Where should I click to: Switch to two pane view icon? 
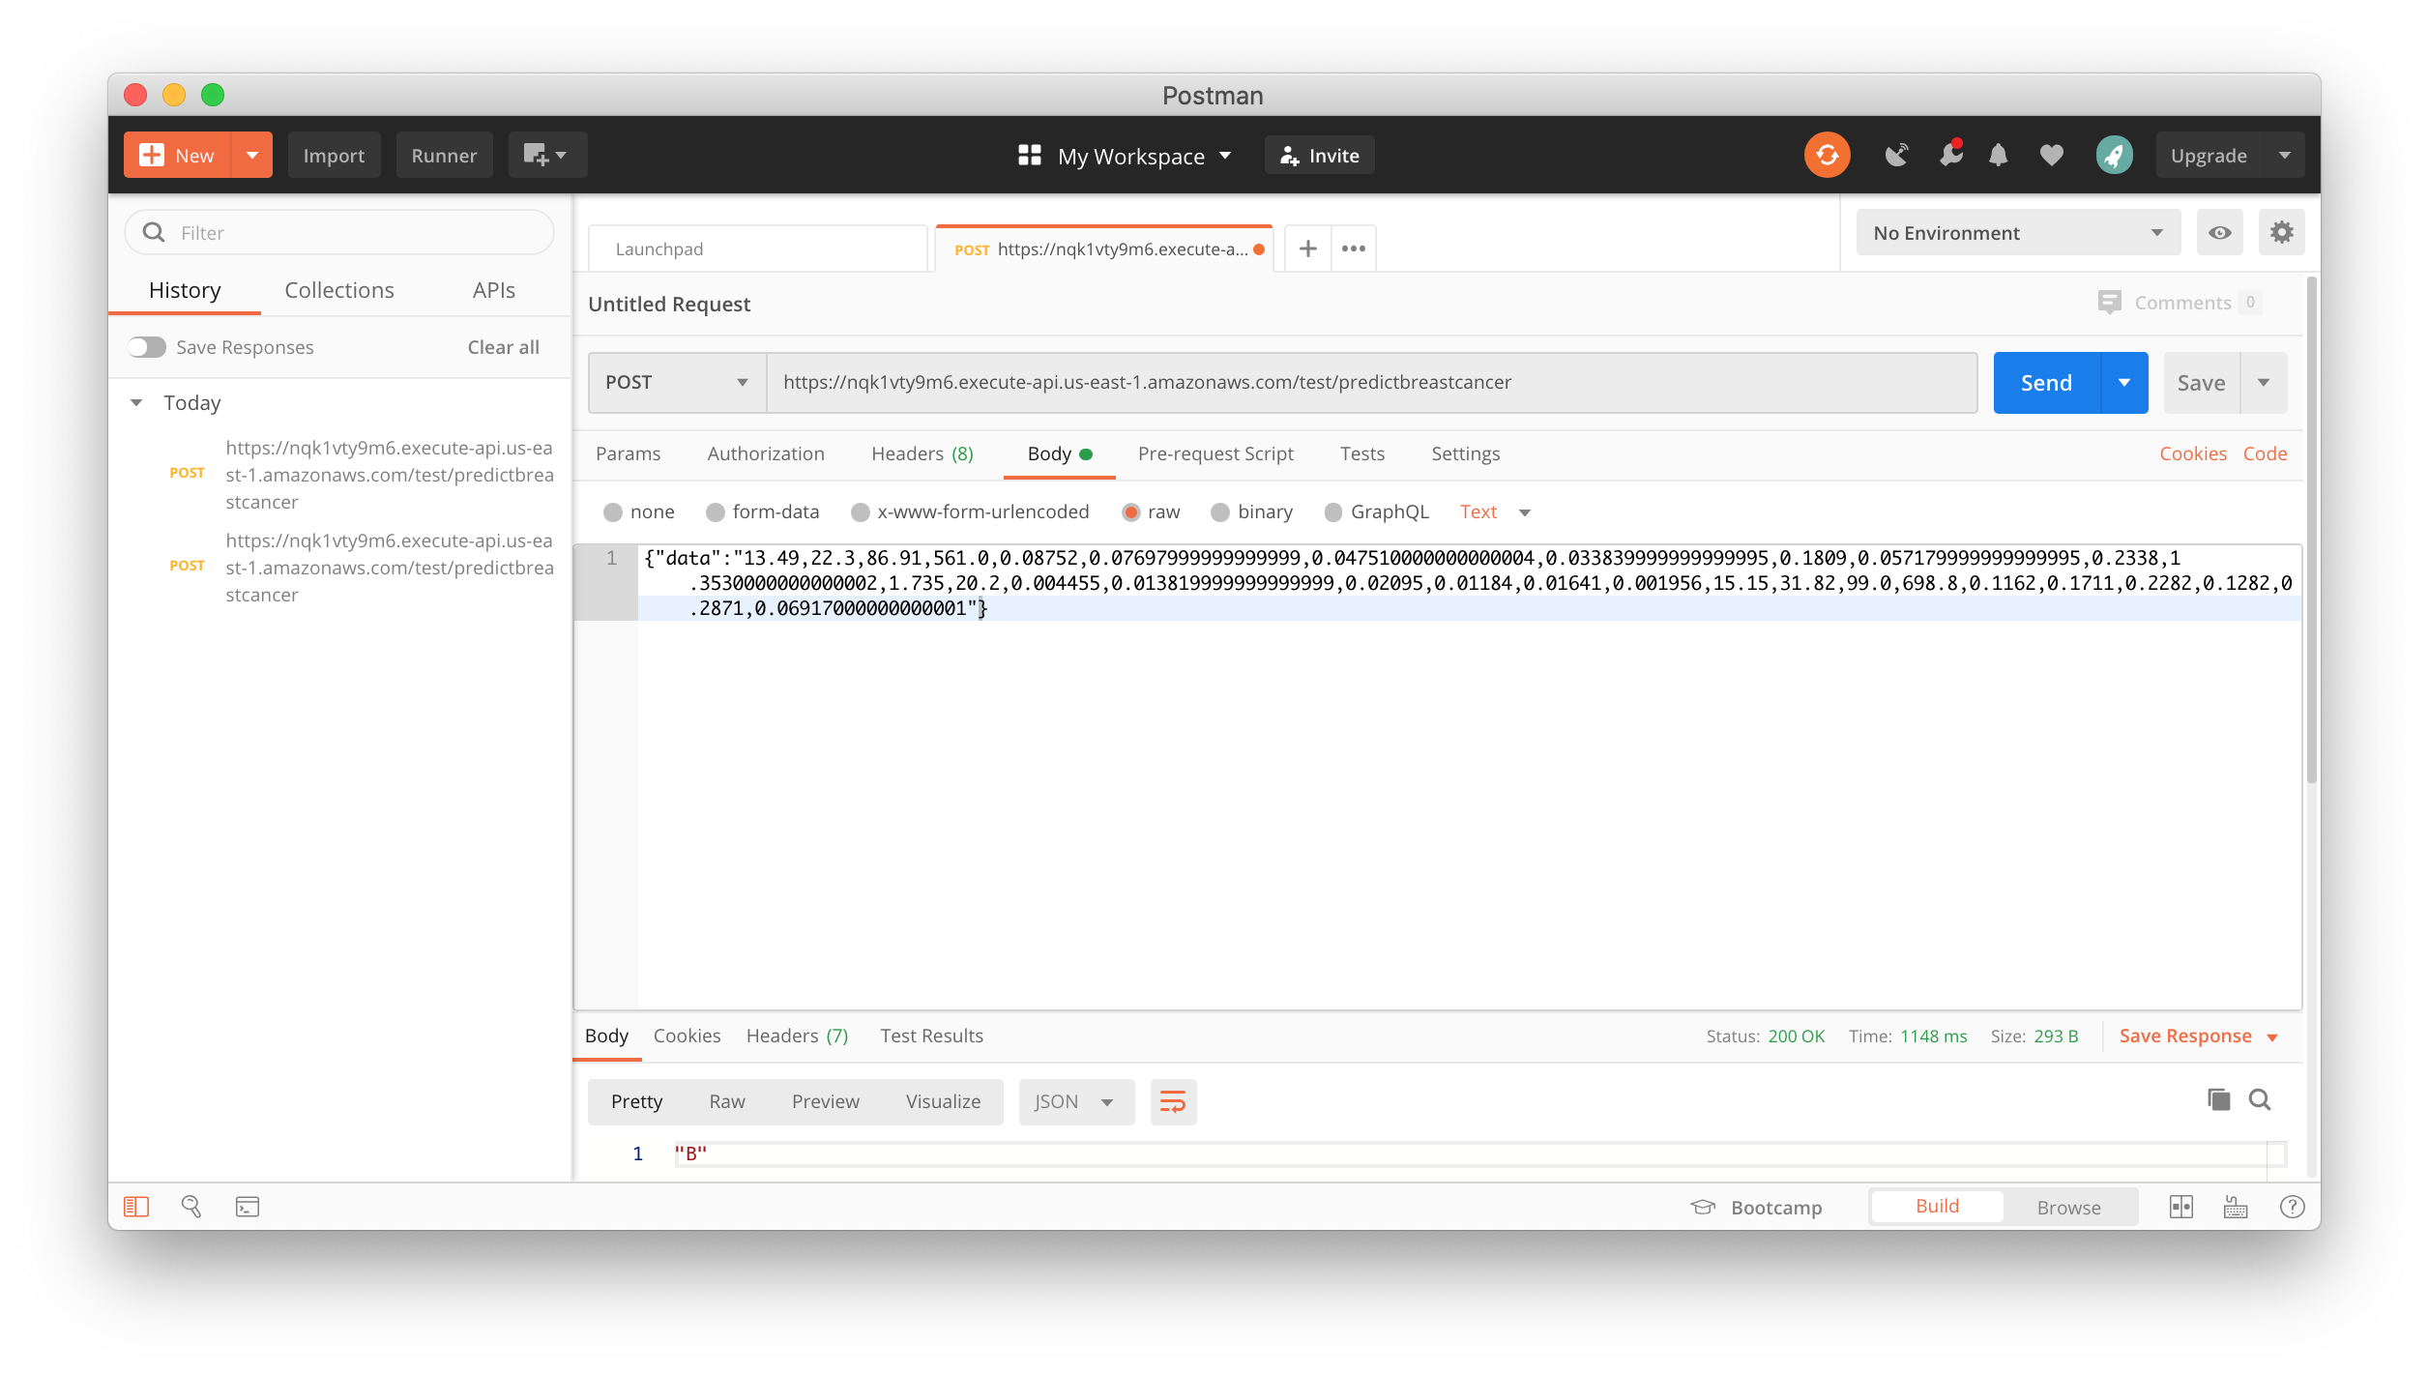(x=2180, y=1207)
